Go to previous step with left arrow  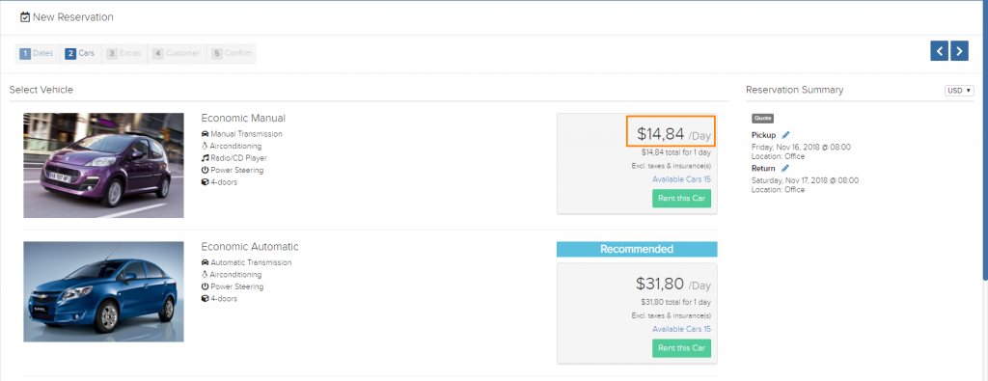pos(940,51)
